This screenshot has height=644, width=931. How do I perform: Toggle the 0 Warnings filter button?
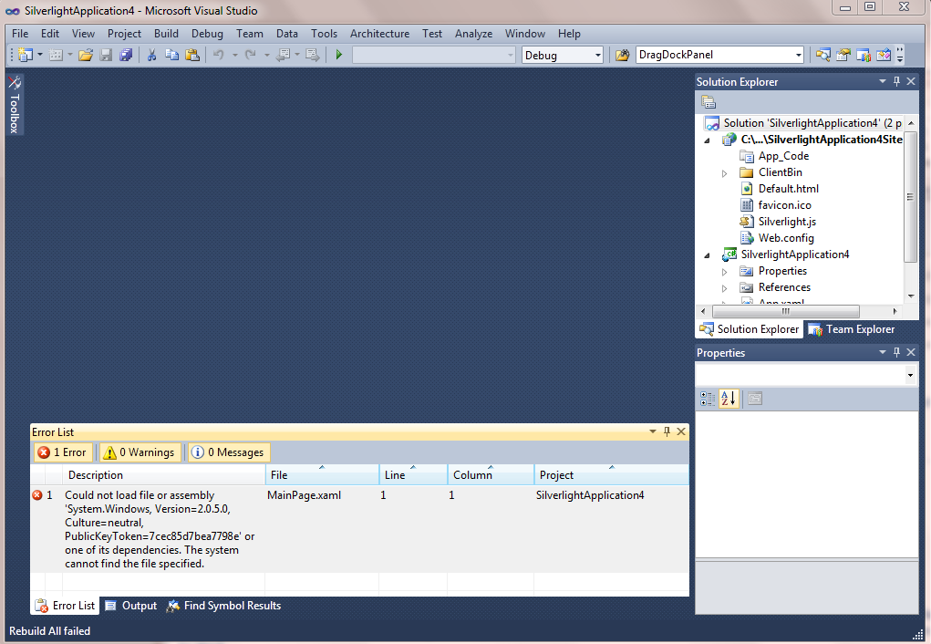pos(140,452)
